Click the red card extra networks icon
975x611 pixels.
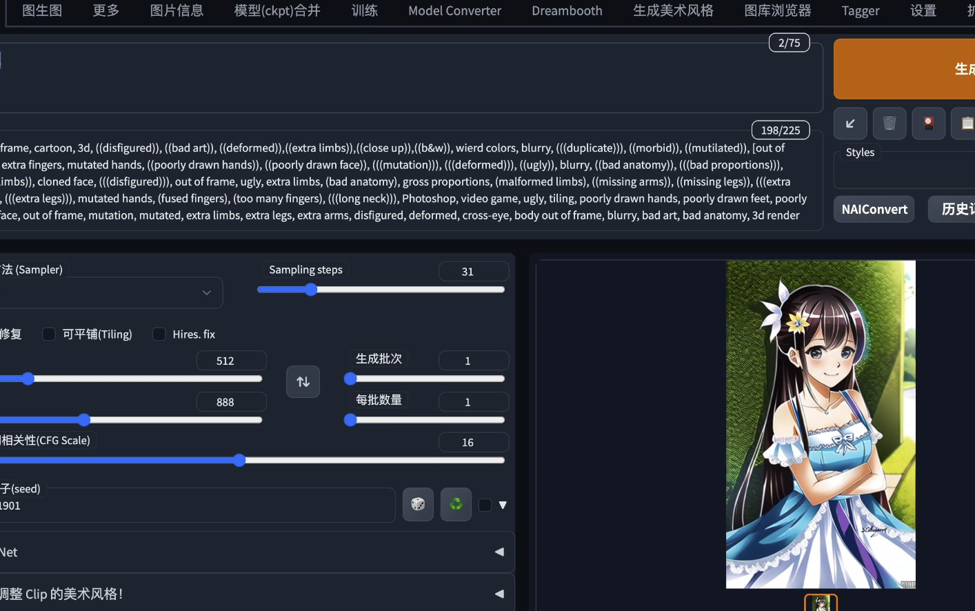pyautogui.click(x=929, y=123)
